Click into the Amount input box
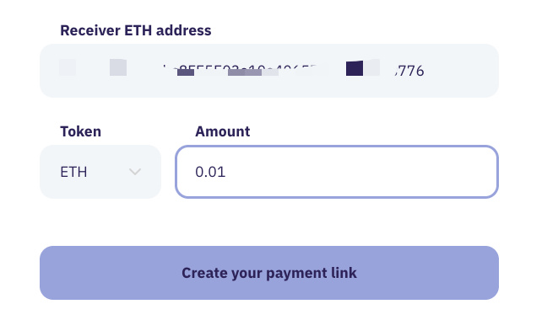 [337, 172]
